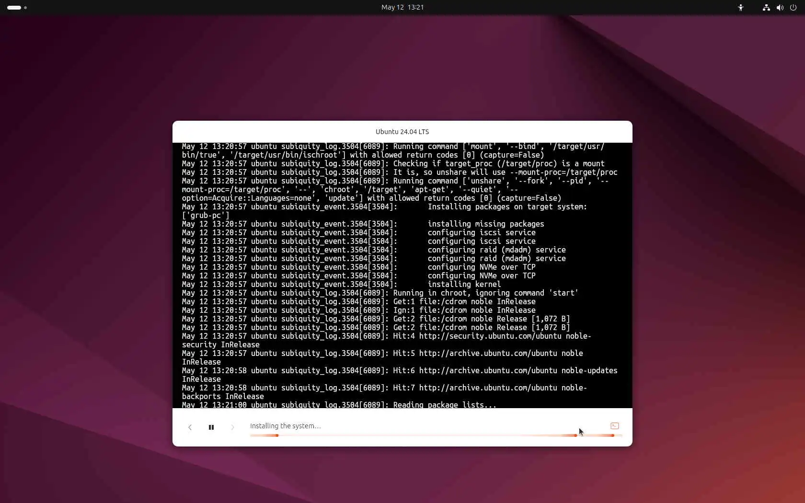
Task: Click the 'Hit:7 http://archive.ubuntu.com/ubuntu noble-' line
Action: click(384, 388)
